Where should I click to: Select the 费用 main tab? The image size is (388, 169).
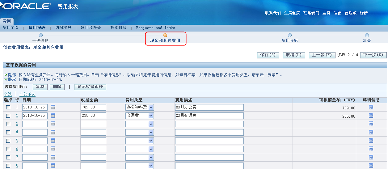tap(6, 21)
